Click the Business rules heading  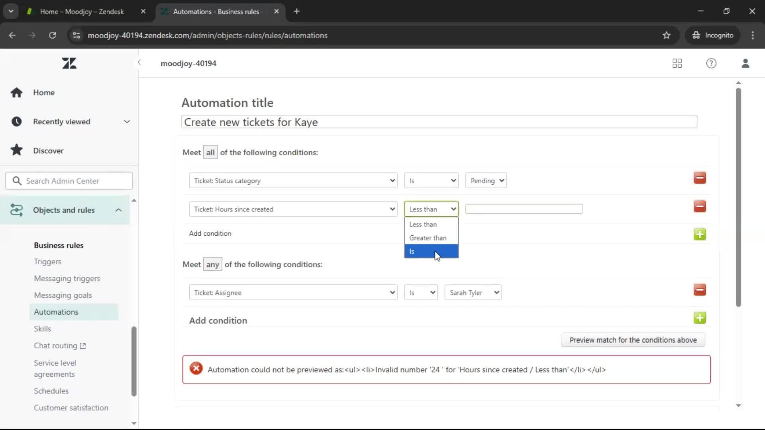pyautogui.click(x=59, y=245)
